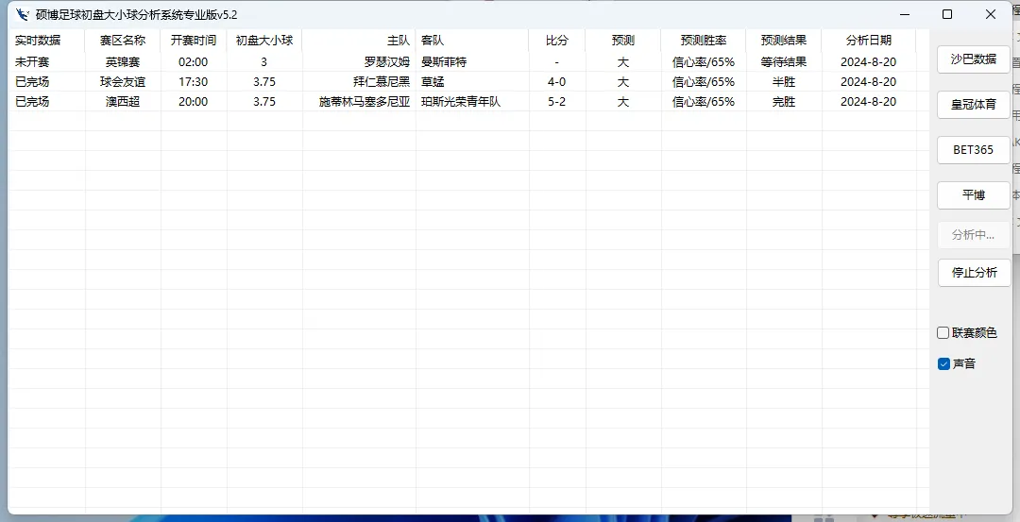
Task: Uncheck the 声音 checkbox
Action: 943,363
